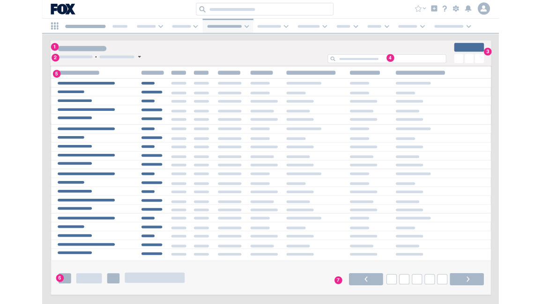Click the dark action button at top right

(469, 47)
